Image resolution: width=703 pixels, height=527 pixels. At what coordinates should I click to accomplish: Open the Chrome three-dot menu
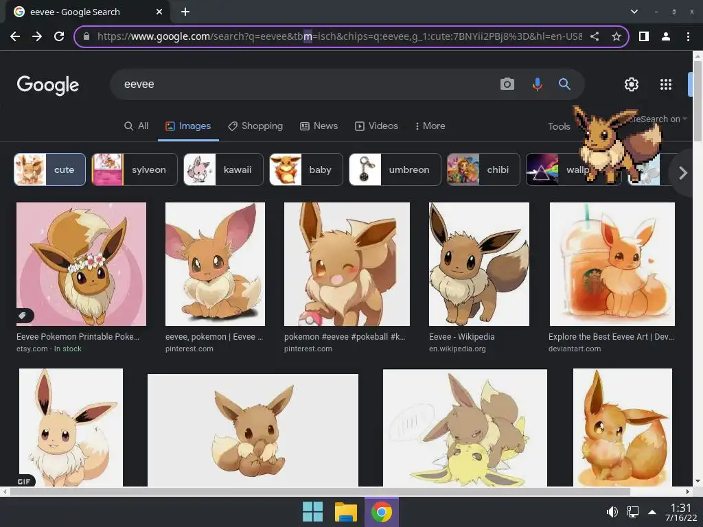coord(688,36)
